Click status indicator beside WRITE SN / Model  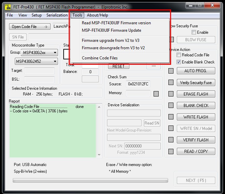point(171,128)
